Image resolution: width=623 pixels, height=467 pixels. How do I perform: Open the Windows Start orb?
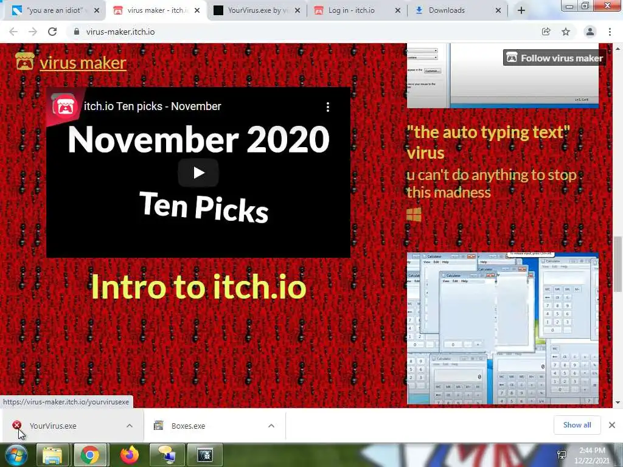(16, 455)
